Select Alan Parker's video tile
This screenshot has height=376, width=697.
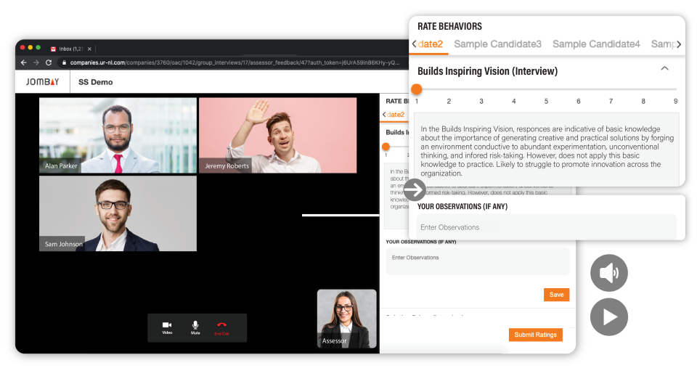[x=118, y=135]
